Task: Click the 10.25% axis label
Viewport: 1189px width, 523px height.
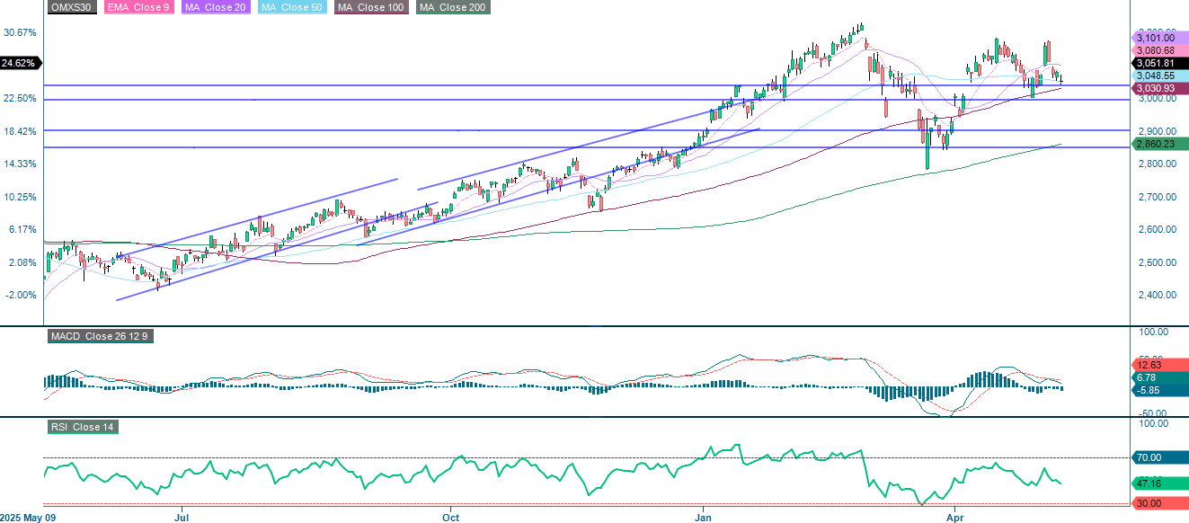Action: coord(20,197)
